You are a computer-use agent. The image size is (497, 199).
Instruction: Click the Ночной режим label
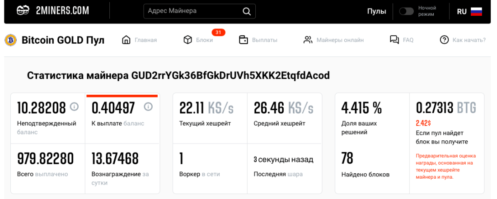coord(427,11)
